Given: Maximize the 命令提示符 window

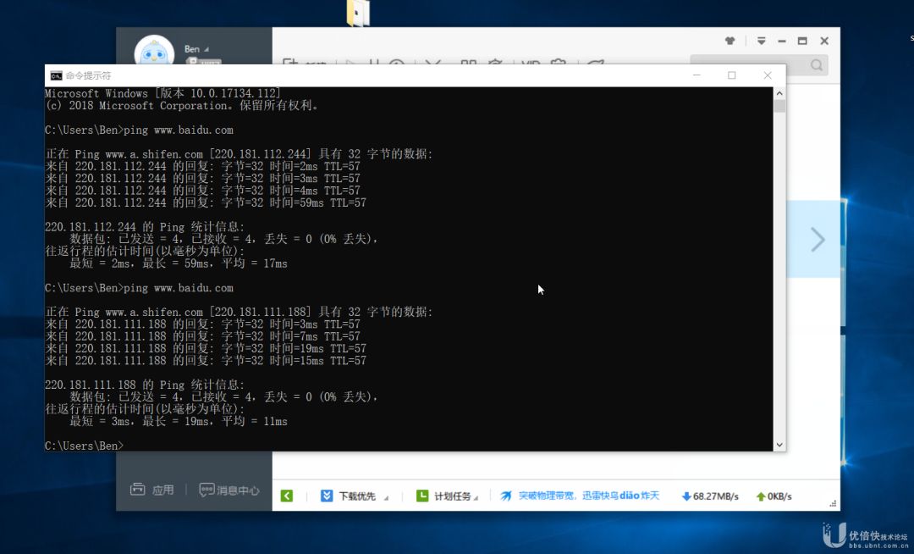Looking at the screenshot, I should (731, 75).
